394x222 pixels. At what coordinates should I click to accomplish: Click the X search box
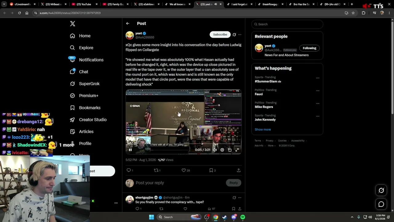click(x=287, y=24)
